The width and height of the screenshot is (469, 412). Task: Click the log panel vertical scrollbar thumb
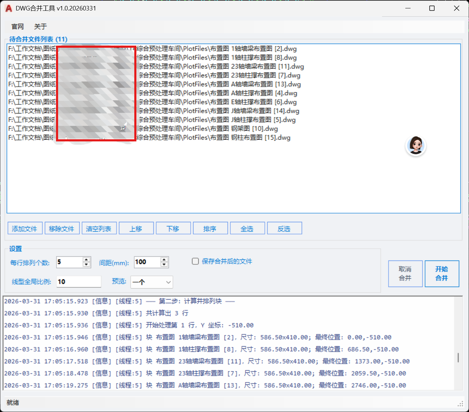pyautogui.click(x=458, y=357)
